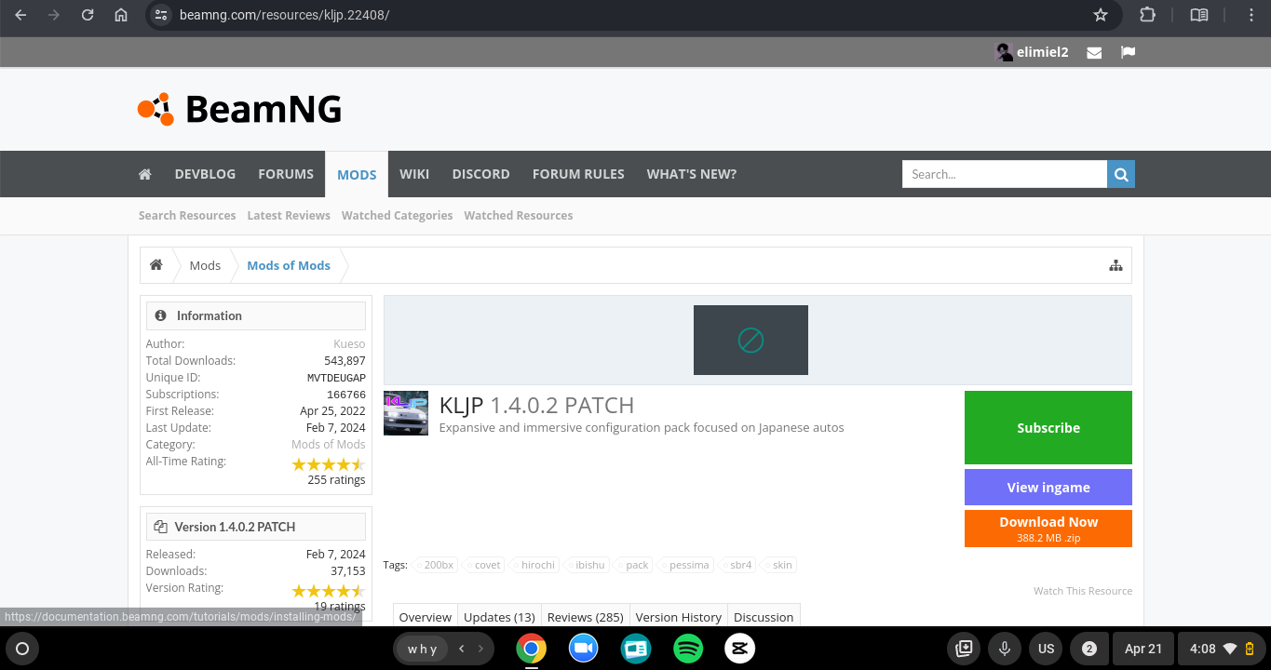Reload the page with the refresh icon
The width and height of the screenshot is (1271, 670).
pyautogui.click(x=88, y=15)
